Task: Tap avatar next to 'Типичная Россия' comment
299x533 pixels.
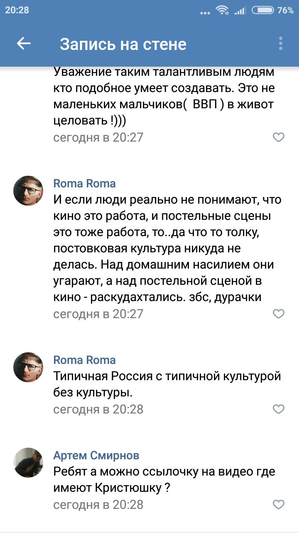Action: [28, 367]
